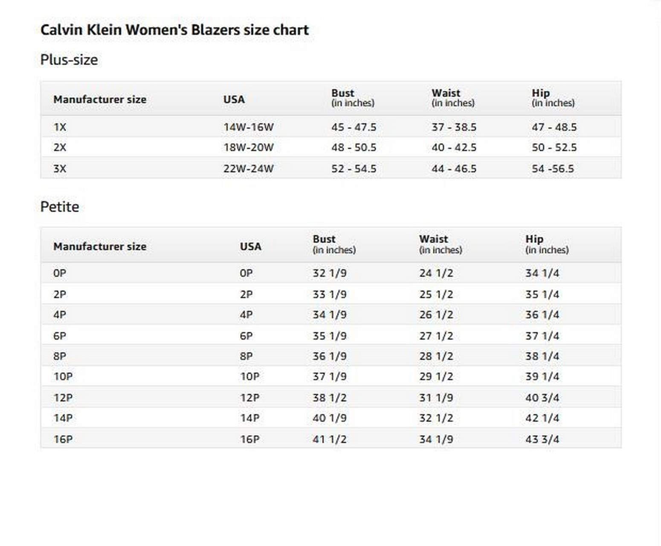This screenshot has height=546, width=661.
Task: Click the 8P waist value 28 1/2
Action: point(436,356)
